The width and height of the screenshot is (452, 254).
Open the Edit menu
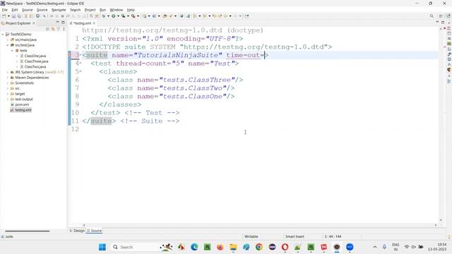(15, 10)
